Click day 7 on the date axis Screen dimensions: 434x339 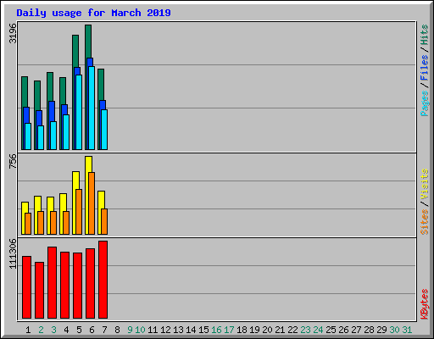click(104, 330)
